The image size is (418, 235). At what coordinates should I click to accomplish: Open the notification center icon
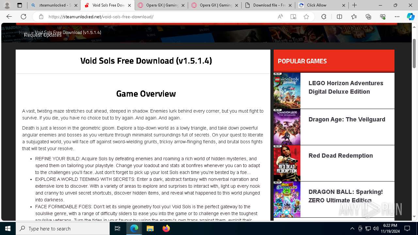(x=407, y=228)
